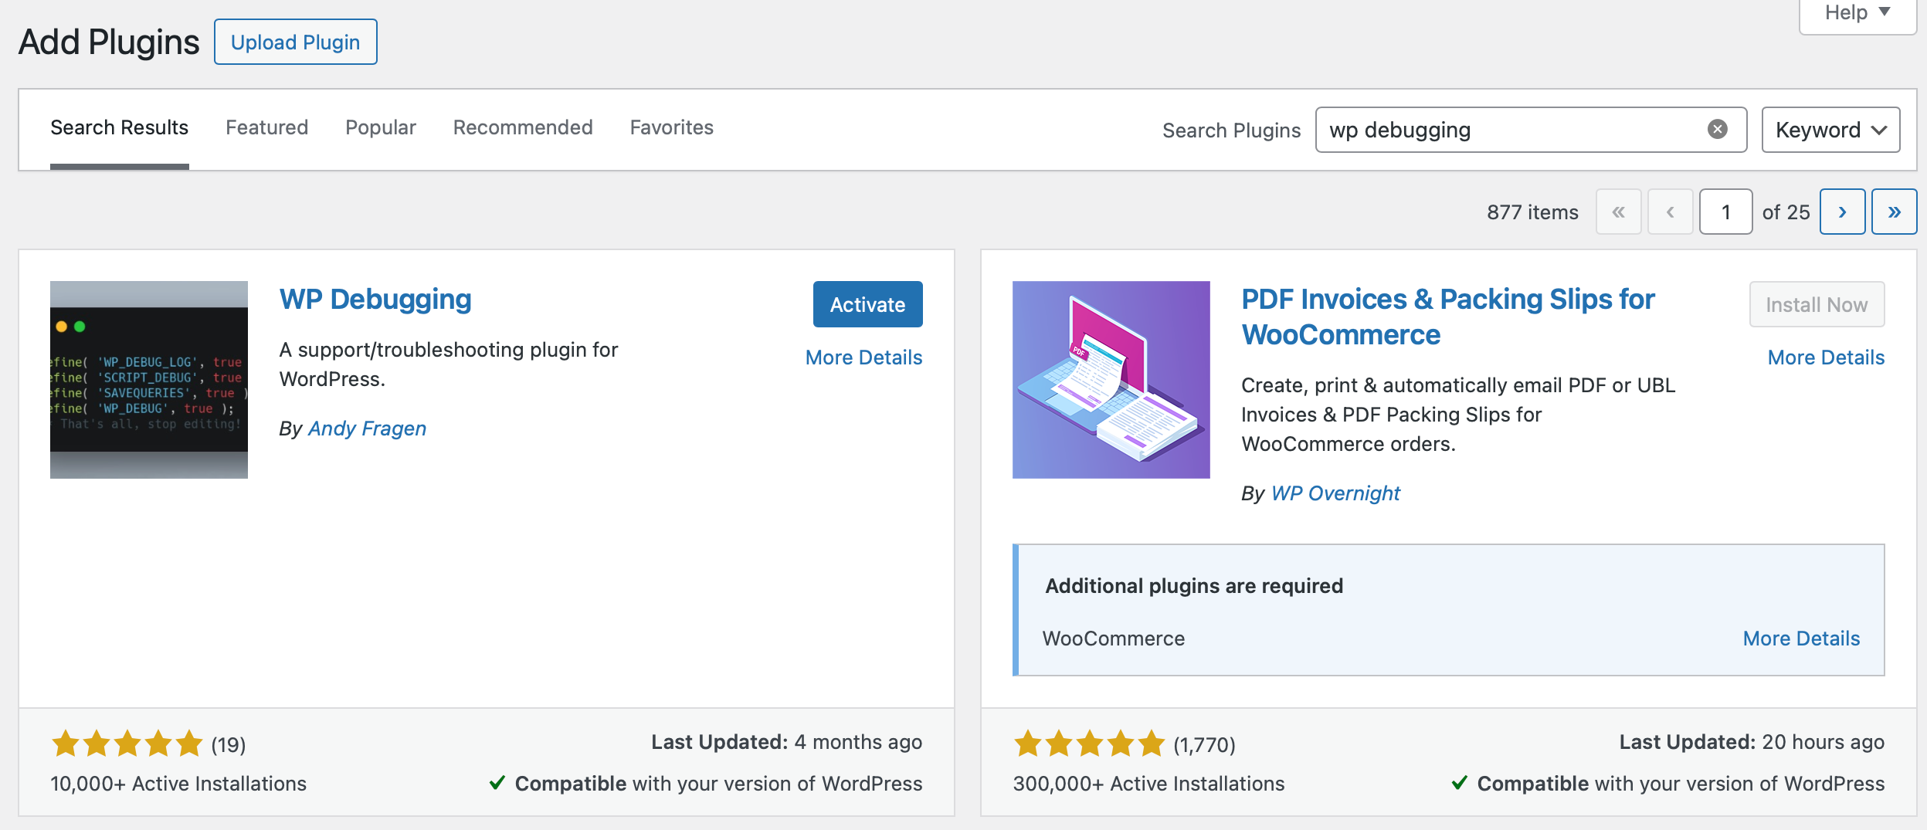Switch to the Recommended tab
Screen dimensions: 1927x830
coord(523,127)
